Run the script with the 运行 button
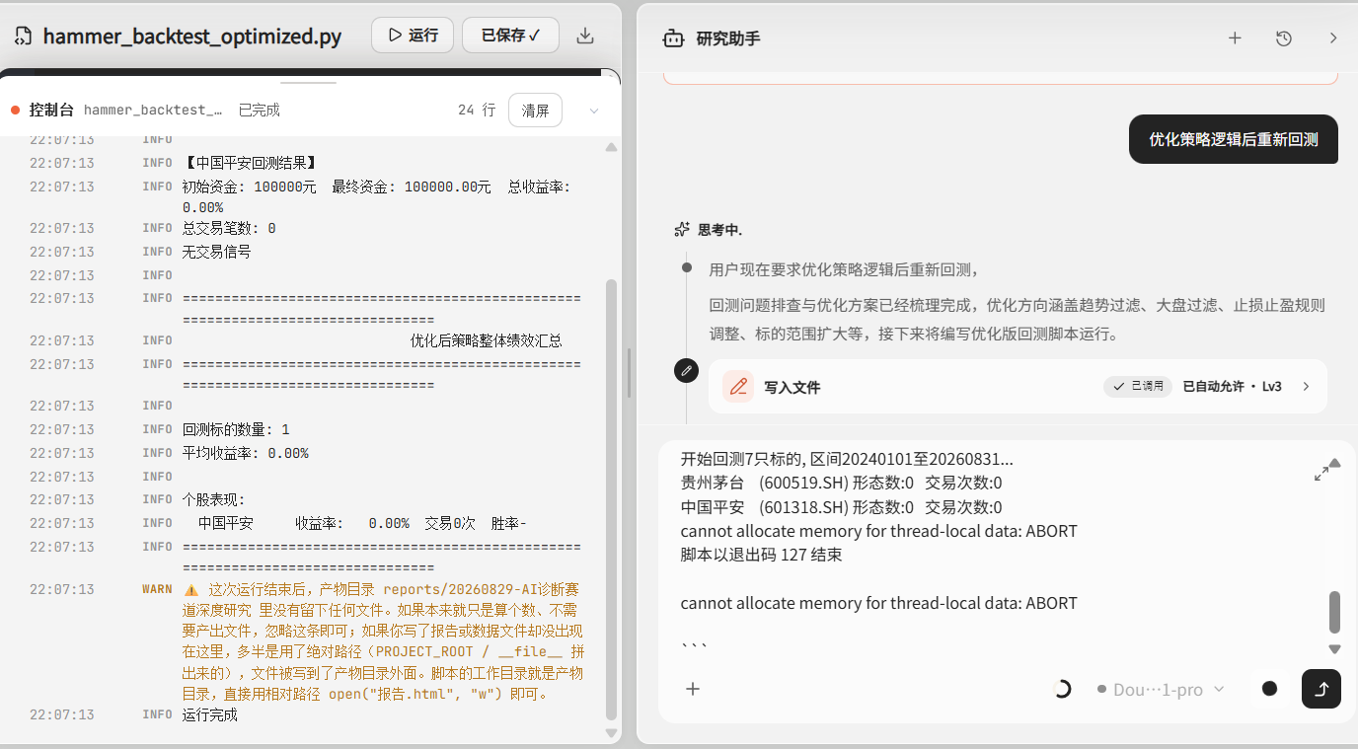1358x749 pixels. point(413,36)
